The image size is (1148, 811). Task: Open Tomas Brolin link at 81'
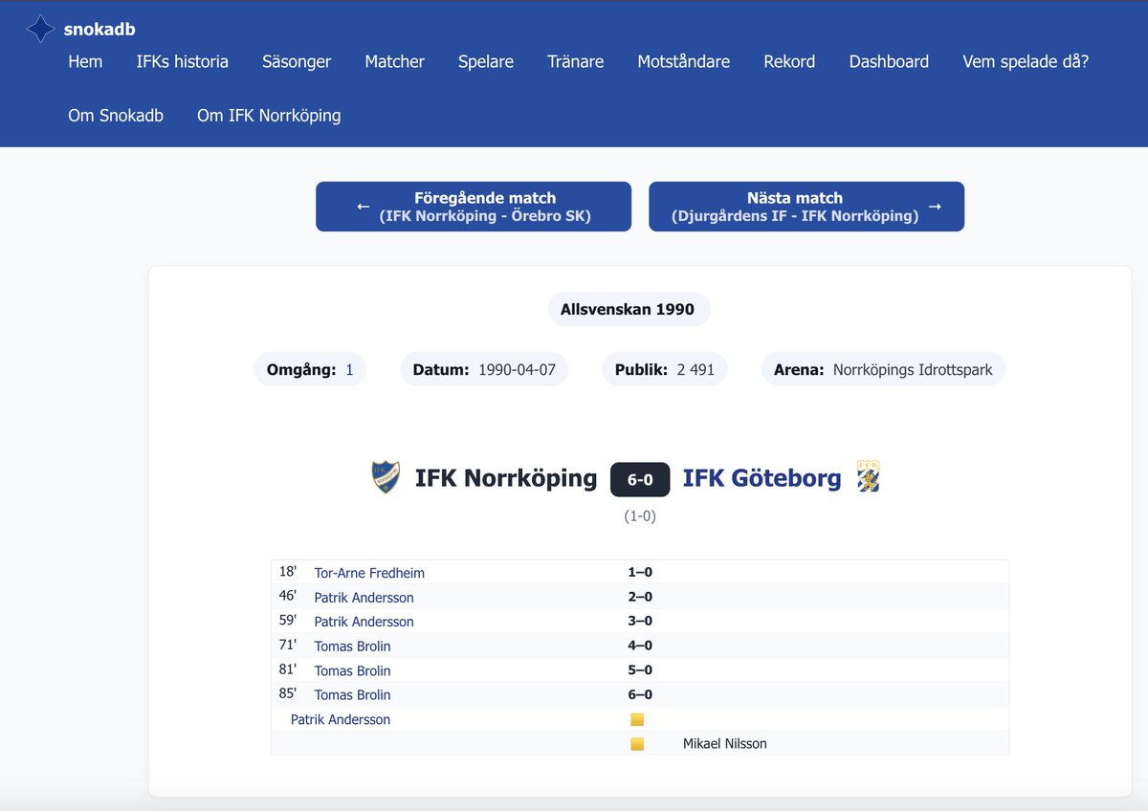click(352, 670)
